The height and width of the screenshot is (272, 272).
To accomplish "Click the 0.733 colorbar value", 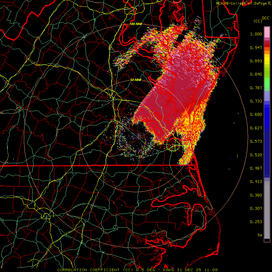I will (256, 101).
